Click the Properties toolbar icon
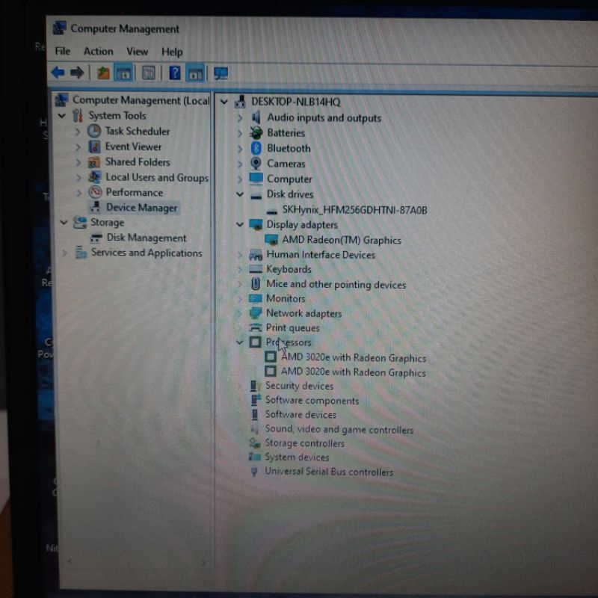The width and height of the screenshot is (598, 598). click(149, 73)
